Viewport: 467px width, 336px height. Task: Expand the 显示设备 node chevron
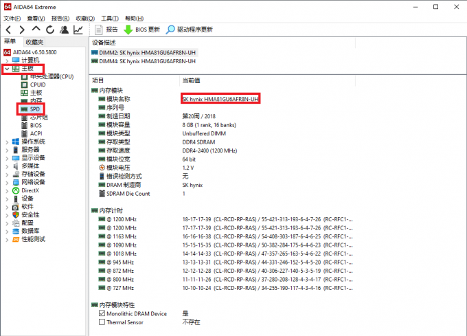[x=7, y=158]
